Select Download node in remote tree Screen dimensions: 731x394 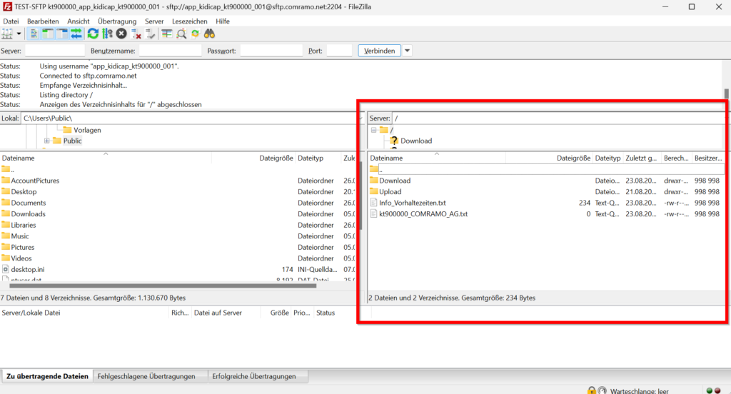pyautogui.click(x=416, y=141)
